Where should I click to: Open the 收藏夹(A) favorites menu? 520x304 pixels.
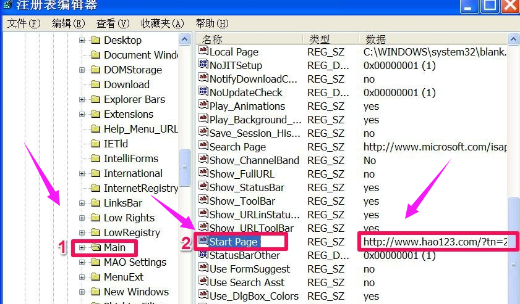pos(163,23)
